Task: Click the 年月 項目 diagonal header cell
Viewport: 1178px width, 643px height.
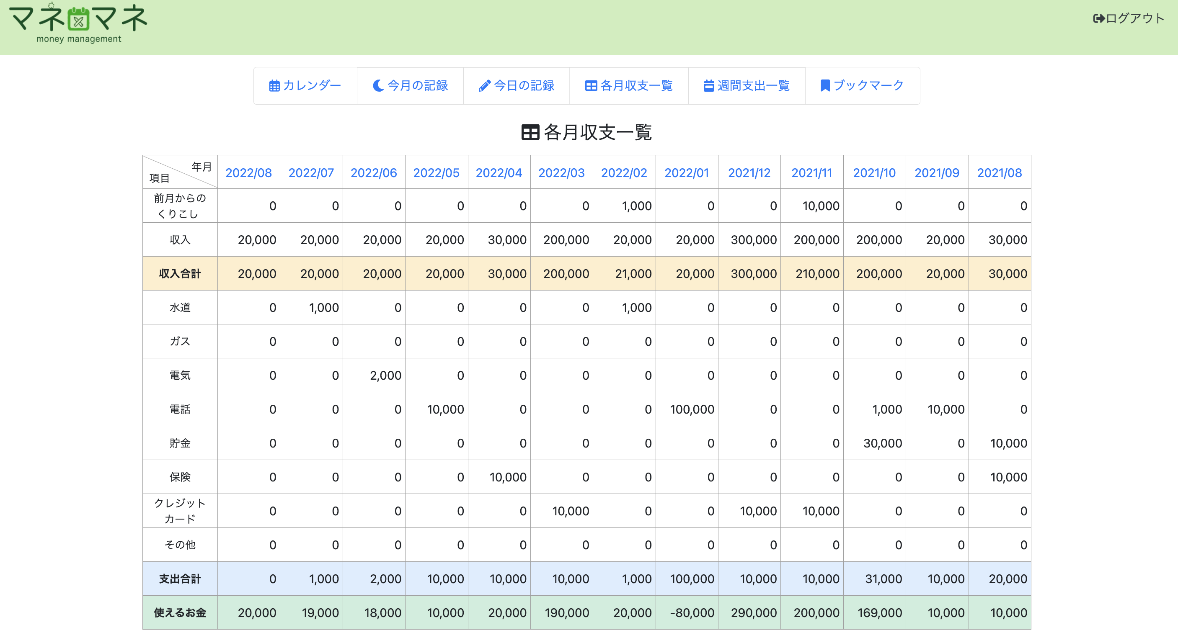Action: (180, 172)
